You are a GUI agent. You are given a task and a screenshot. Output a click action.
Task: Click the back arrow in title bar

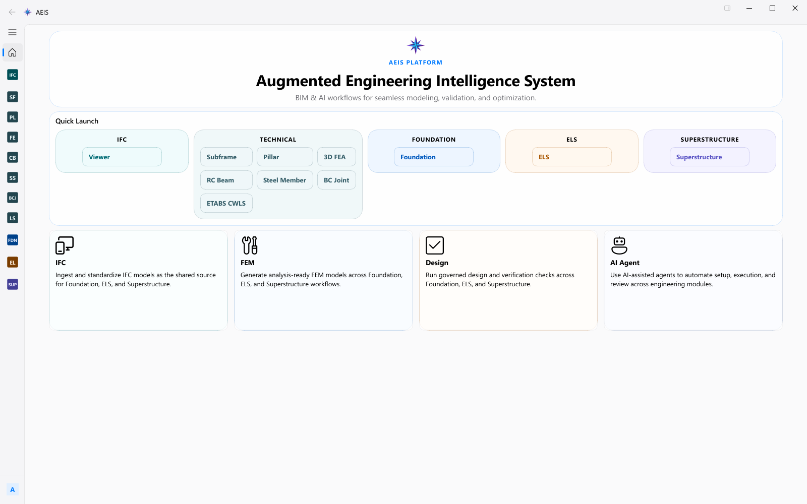pos(12,12)
